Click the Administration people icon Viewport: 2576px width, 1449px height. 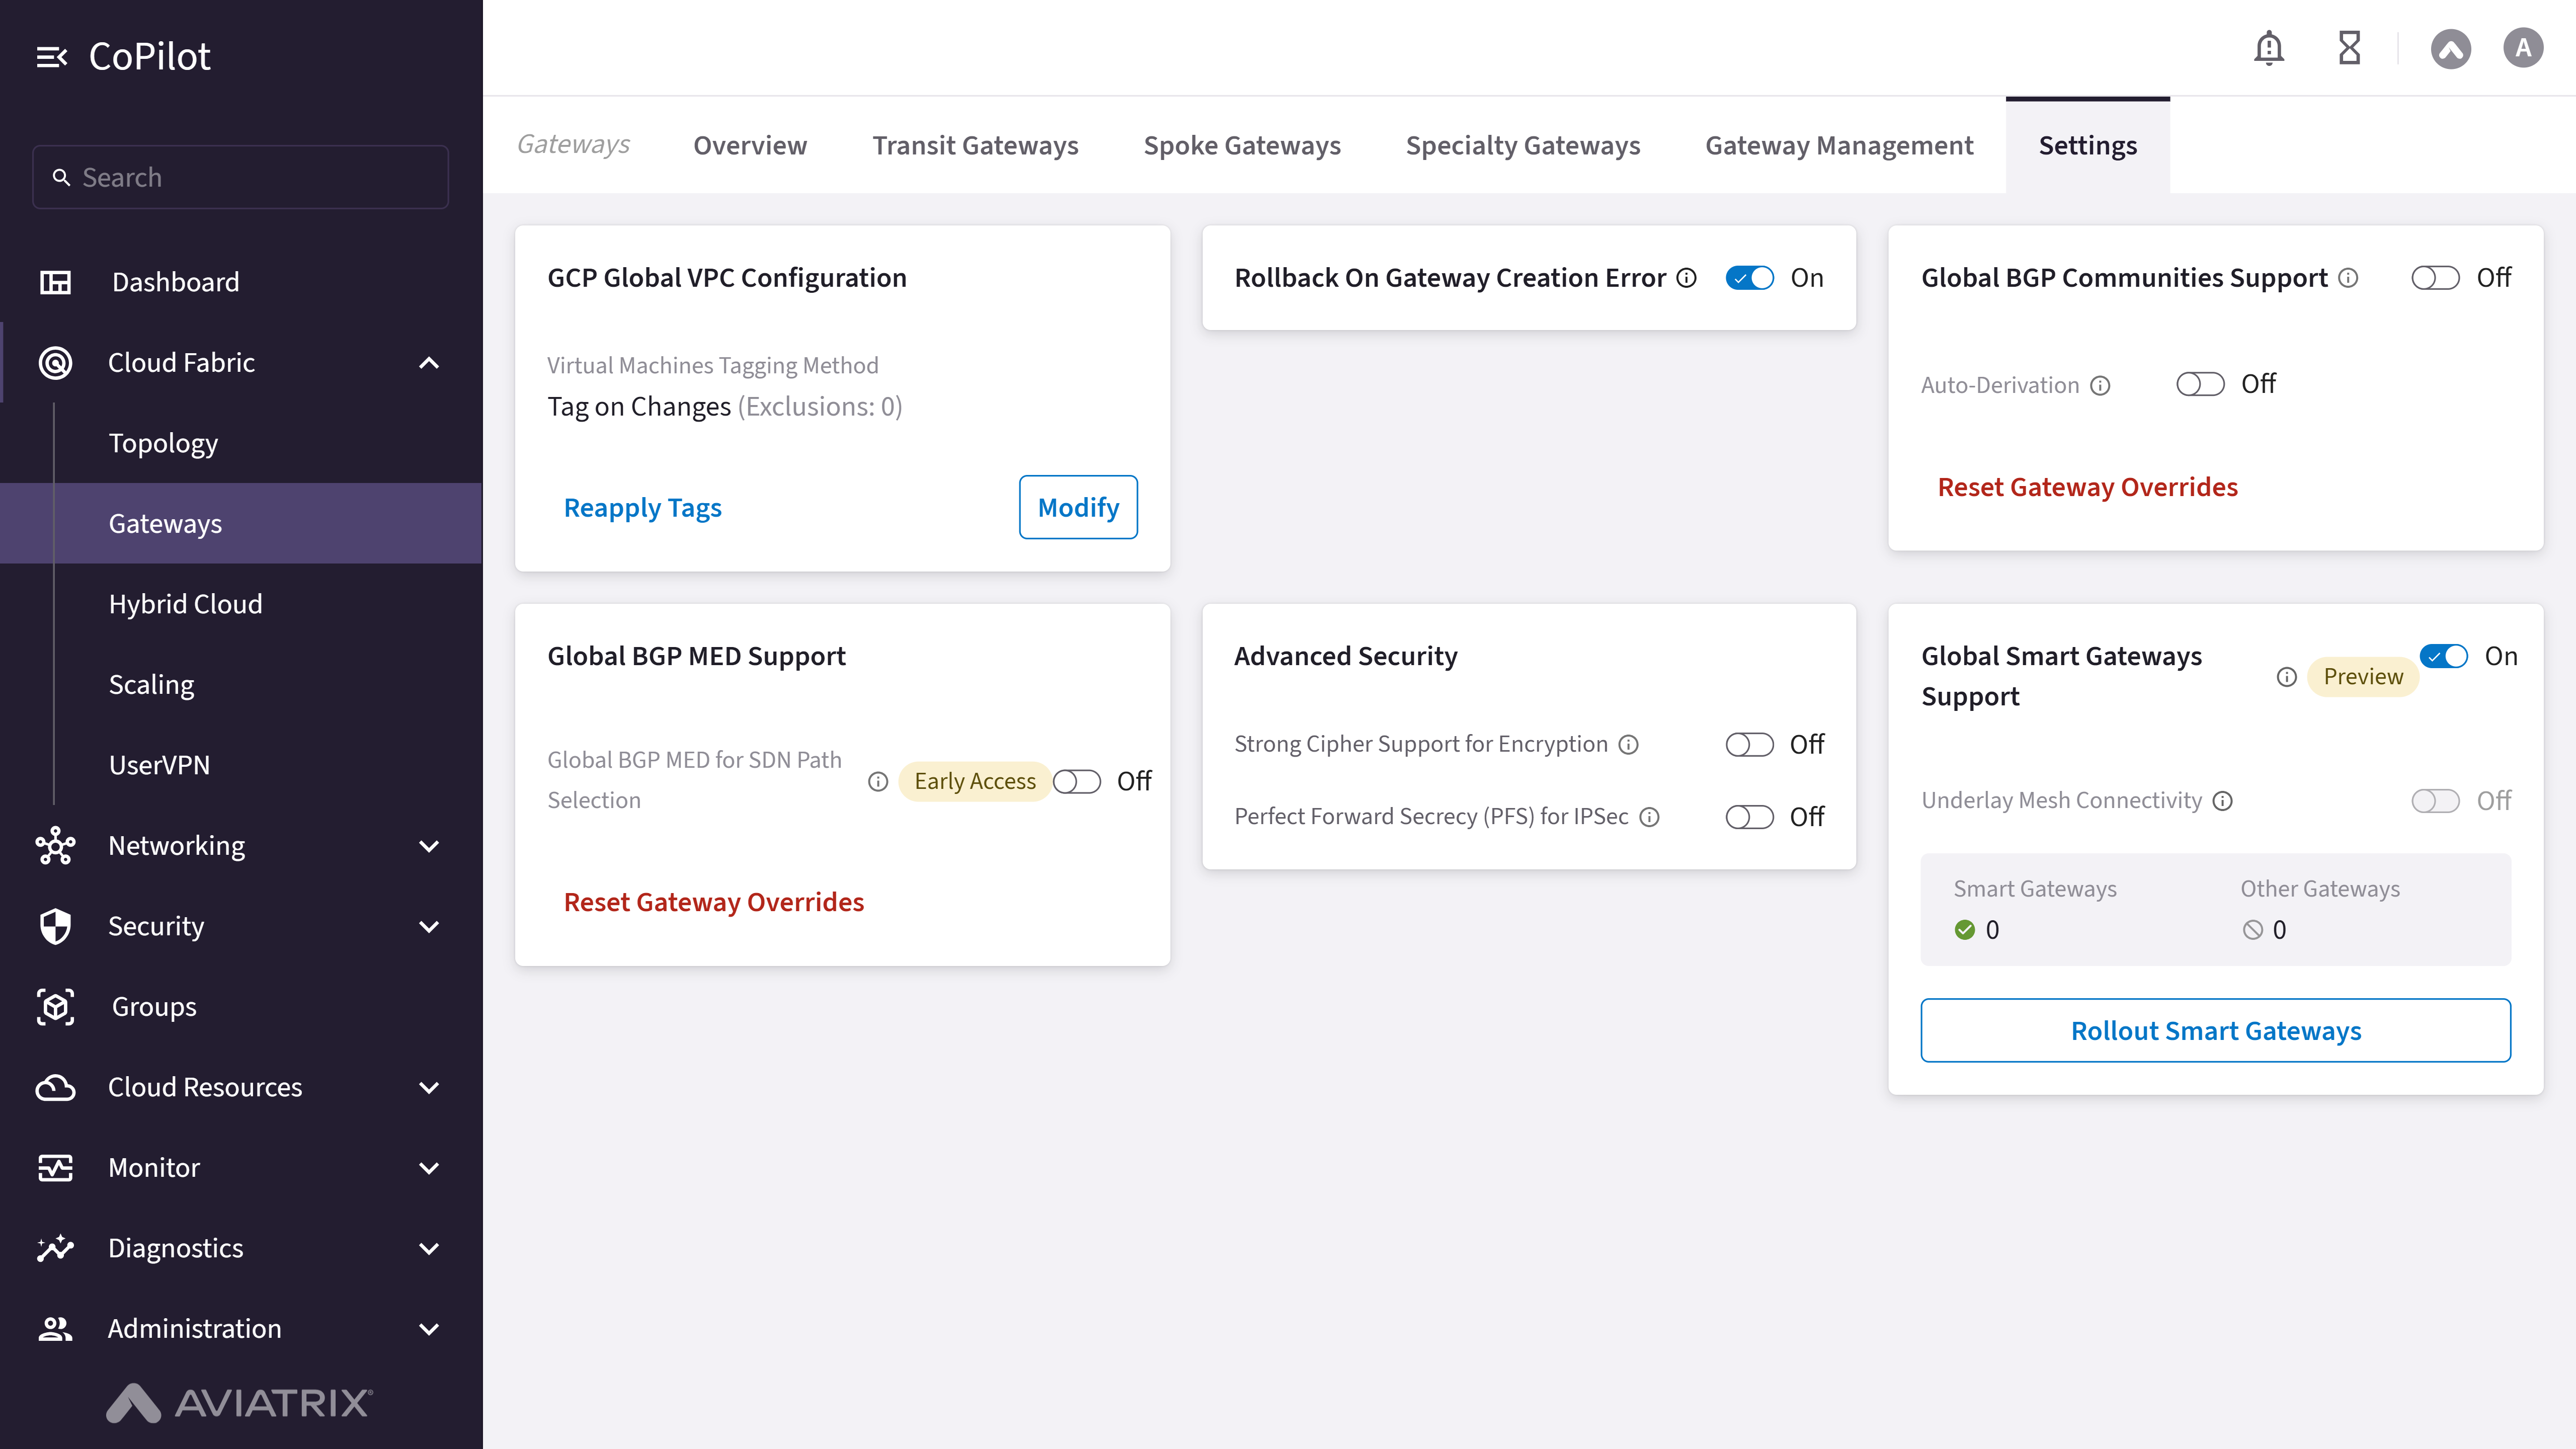coord(55,1329)
